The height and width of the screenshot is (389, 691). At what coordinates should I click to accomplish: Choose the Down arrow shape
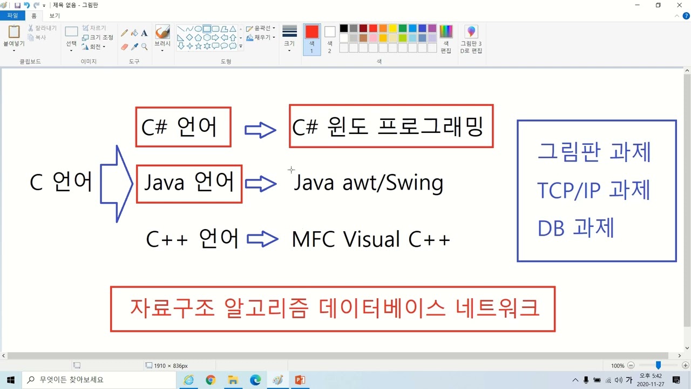tap(181, 46)
